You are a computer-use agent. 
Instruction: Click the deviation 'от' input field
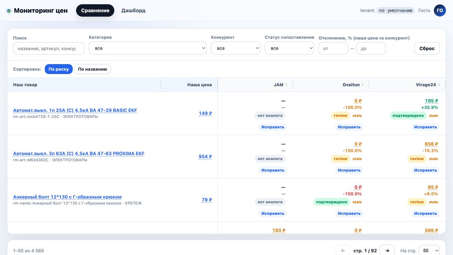[x=333, y=49]
